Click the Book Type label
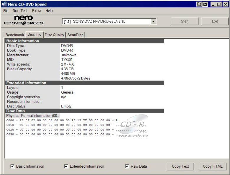Viewport: 230px width, 175px height. (16, 50)
